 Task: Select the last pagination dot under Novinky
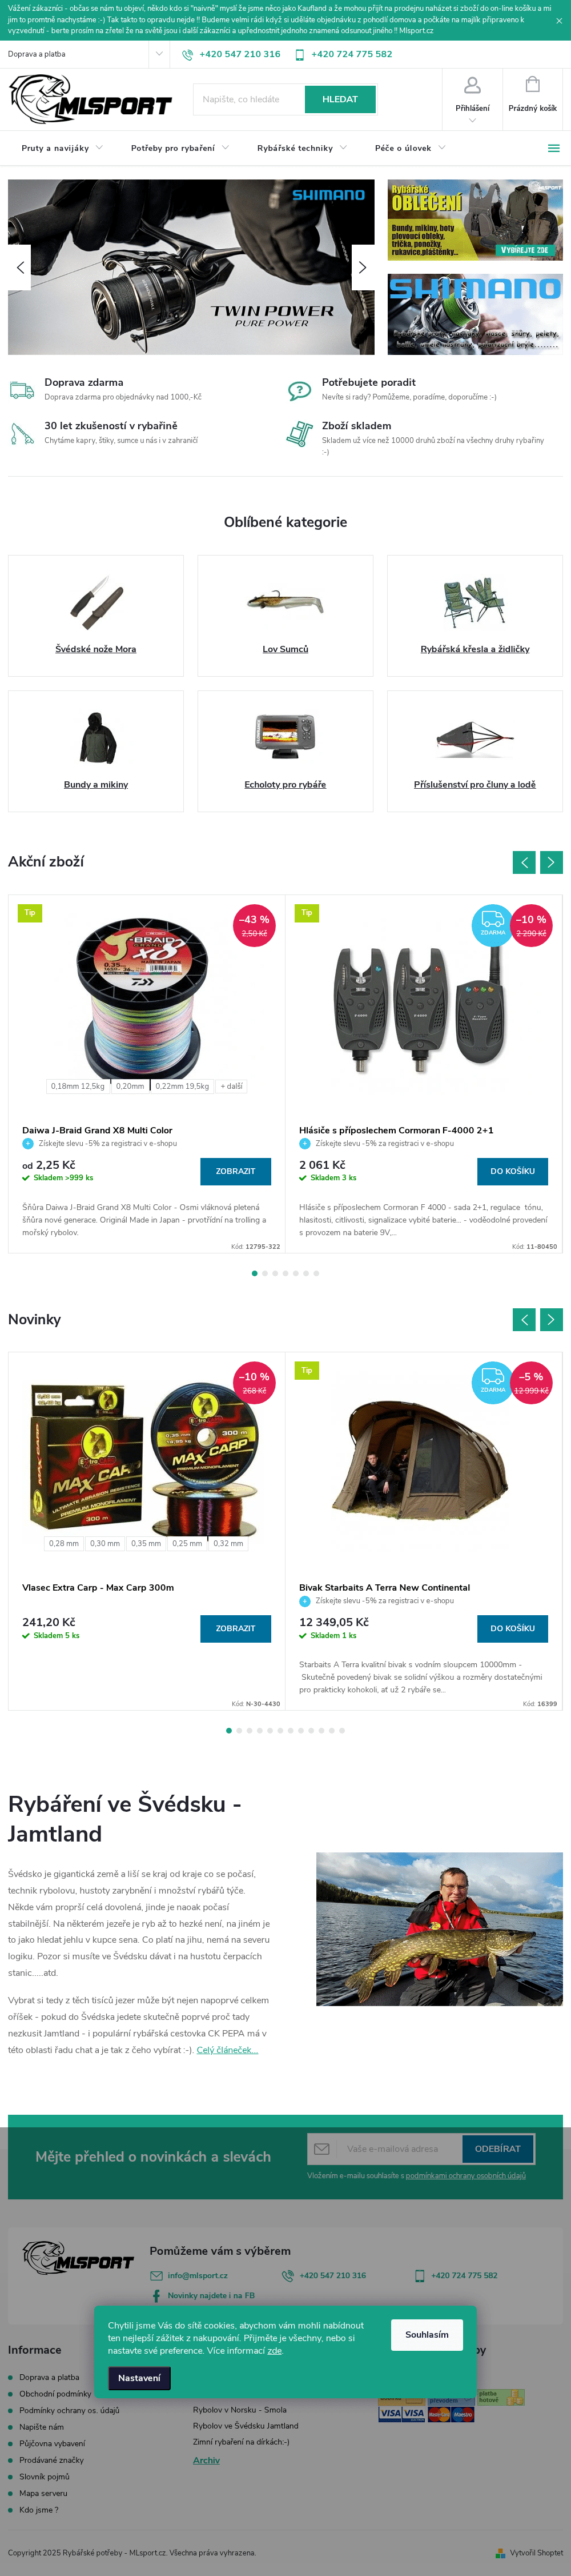click(x=343, y=1730)
